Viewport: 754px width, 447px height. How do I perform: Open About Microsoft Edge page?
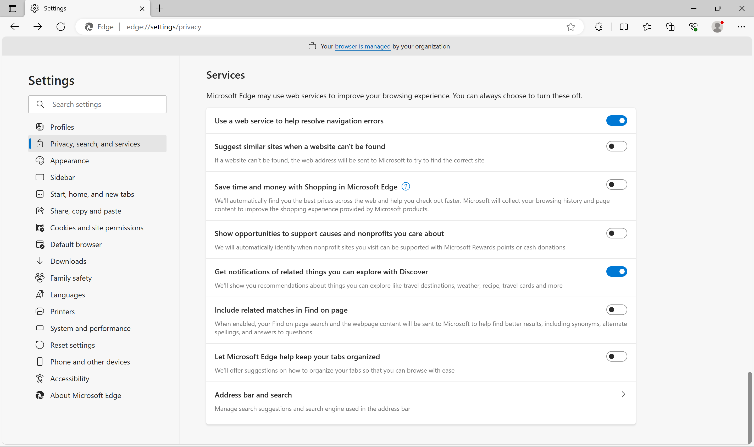pyautogui.click(x=97, y=395)
